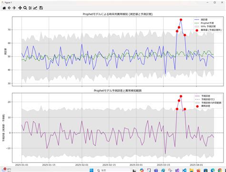Open the Windows Start menu
The width and height of the screenshot is (226, 172).
(x=92, y=170)
